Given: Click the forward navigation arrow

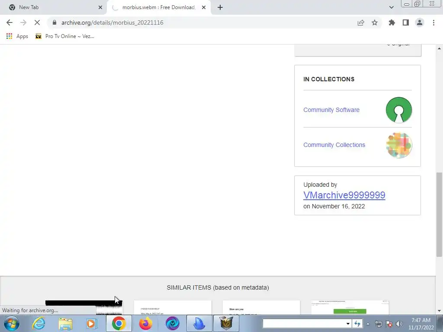Looking at the screenshot, I should click(23, 22).
